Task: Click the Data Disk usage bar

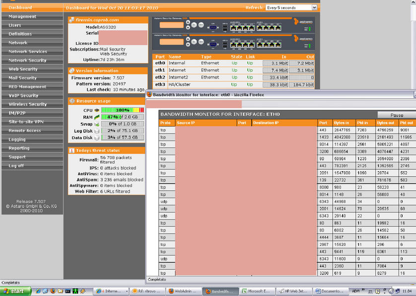Action: 123,138
